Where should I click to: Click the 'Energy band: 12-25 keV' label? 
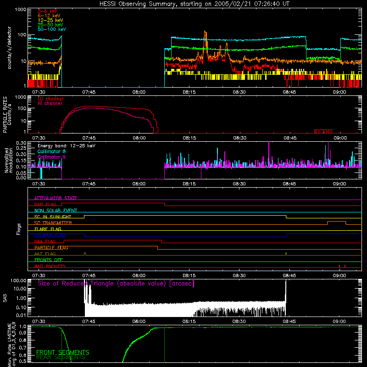coord(67,146)
